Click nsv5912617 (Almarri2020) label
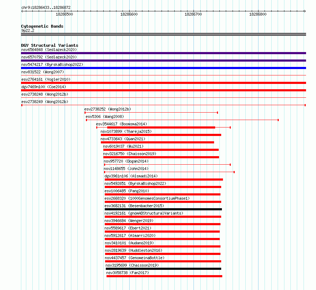This screenshot has height=290, width=316. [x=130, y=235]
